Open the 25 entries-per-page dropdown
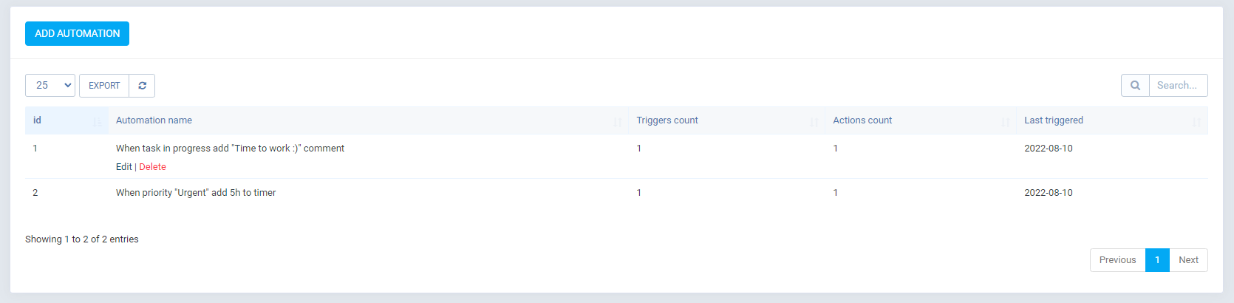Screen dimensions: 1234x303 coord(50,86)
